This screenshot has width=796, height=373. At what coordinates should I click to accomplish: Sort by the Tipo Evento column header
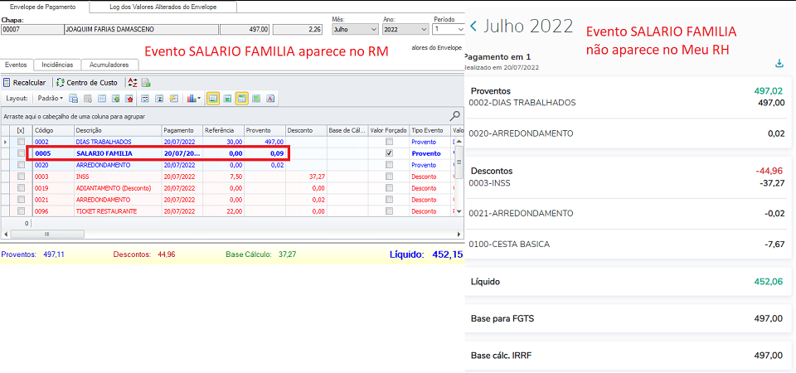click(430, 130)
